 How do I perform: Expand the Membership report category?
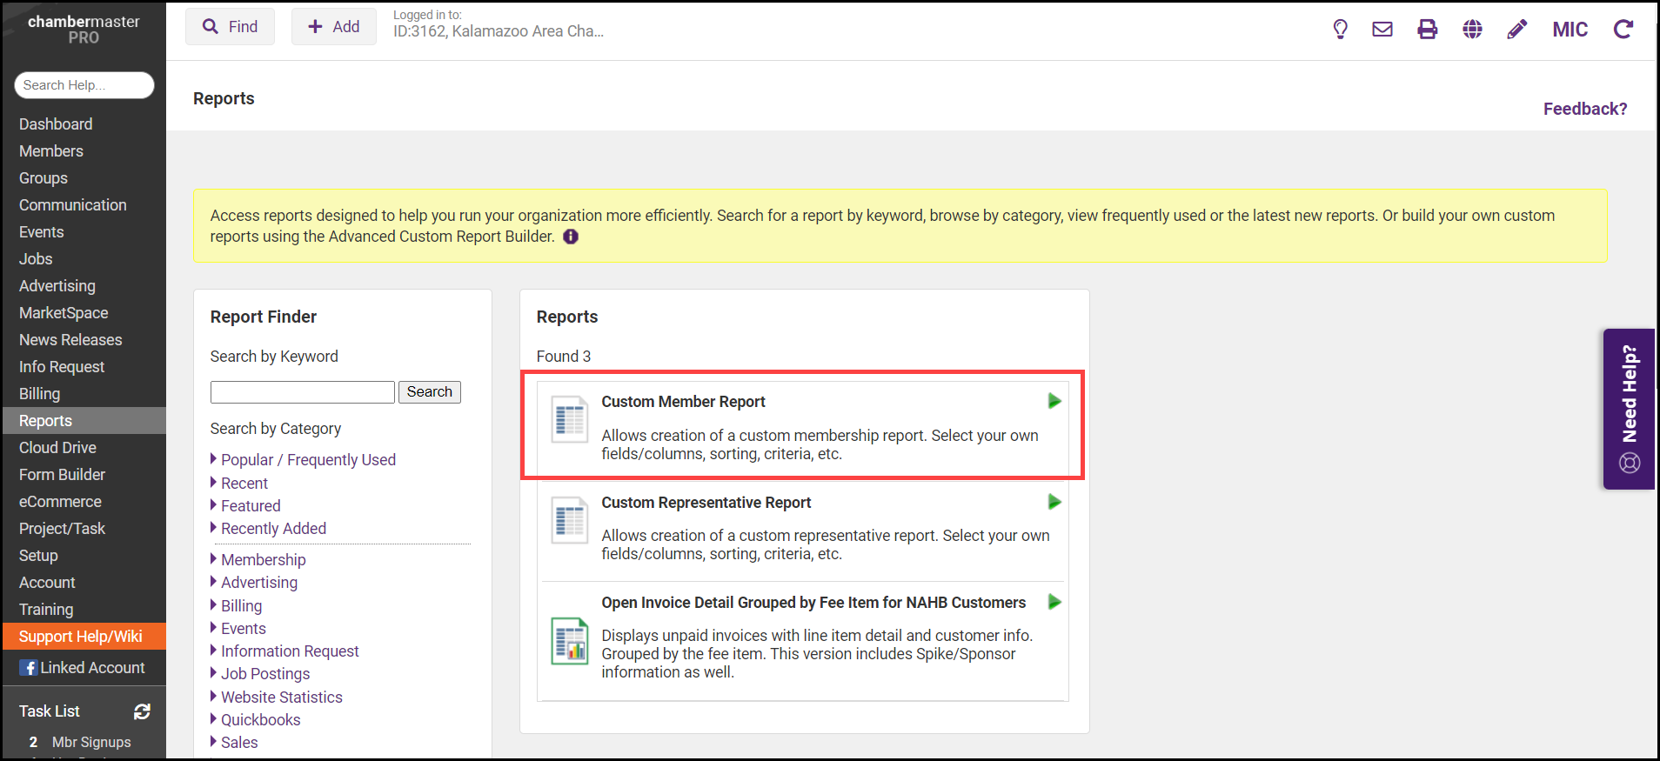(263, 560)
